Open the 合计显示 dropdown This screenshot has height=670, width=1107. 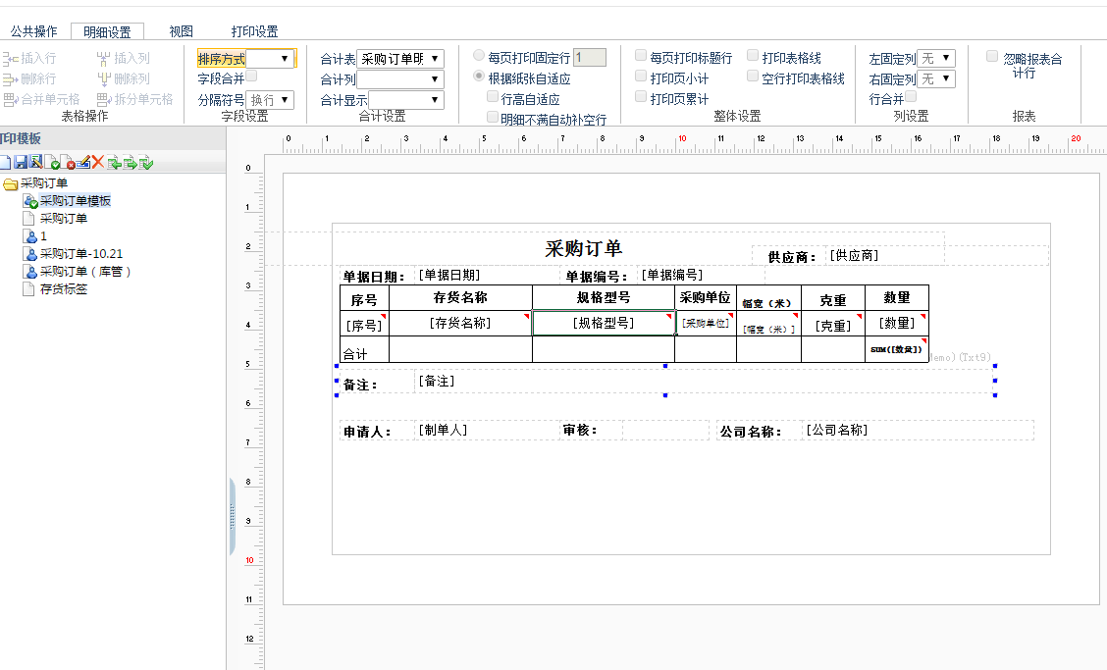coord(406,100)
